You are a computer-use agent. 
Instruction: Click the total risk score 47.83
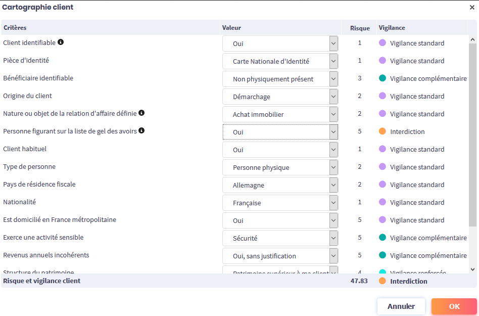(359, 281)
